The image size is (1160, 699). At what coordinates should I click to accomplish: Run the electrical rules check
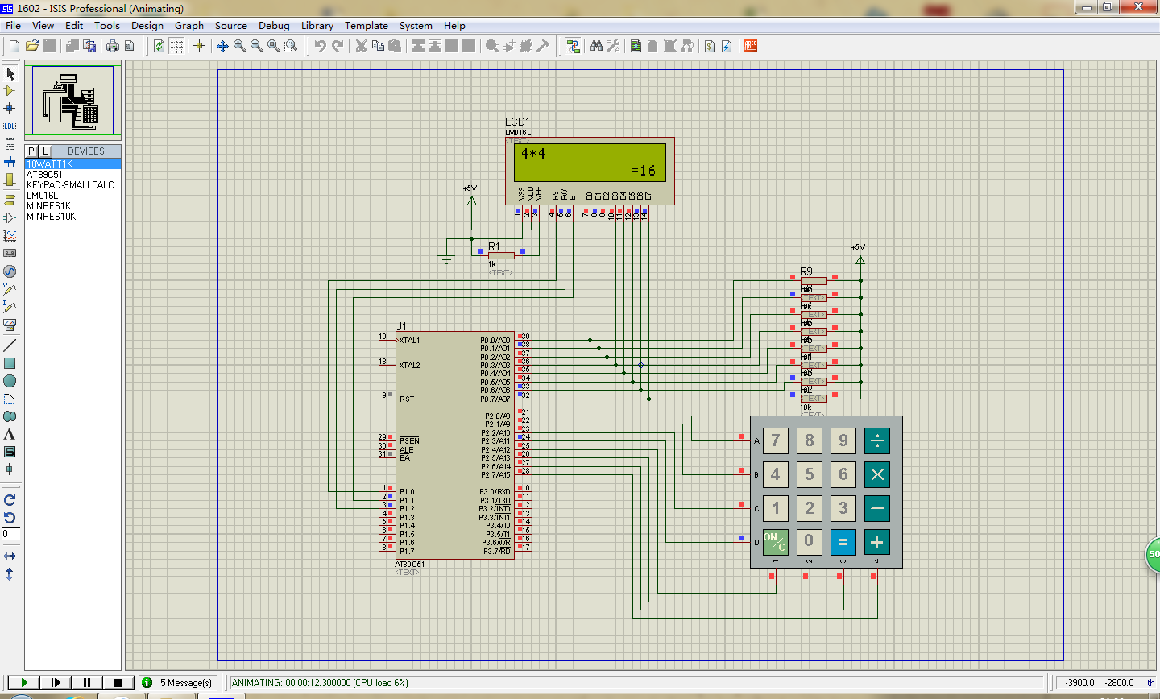(727, 46)
